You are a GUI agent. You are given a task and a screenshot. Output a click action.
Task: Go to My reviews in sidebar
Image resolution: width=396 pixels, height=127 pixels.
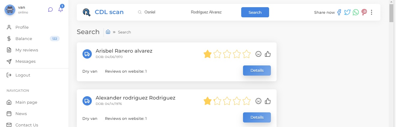tap(27, 50)
